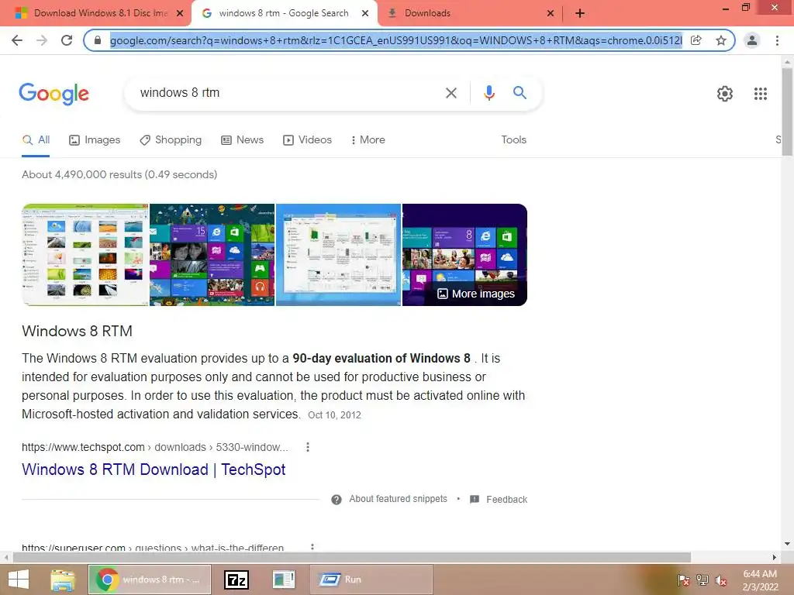Click the search input field
This screenshot has height=595, width=794.
click(288, 93)
